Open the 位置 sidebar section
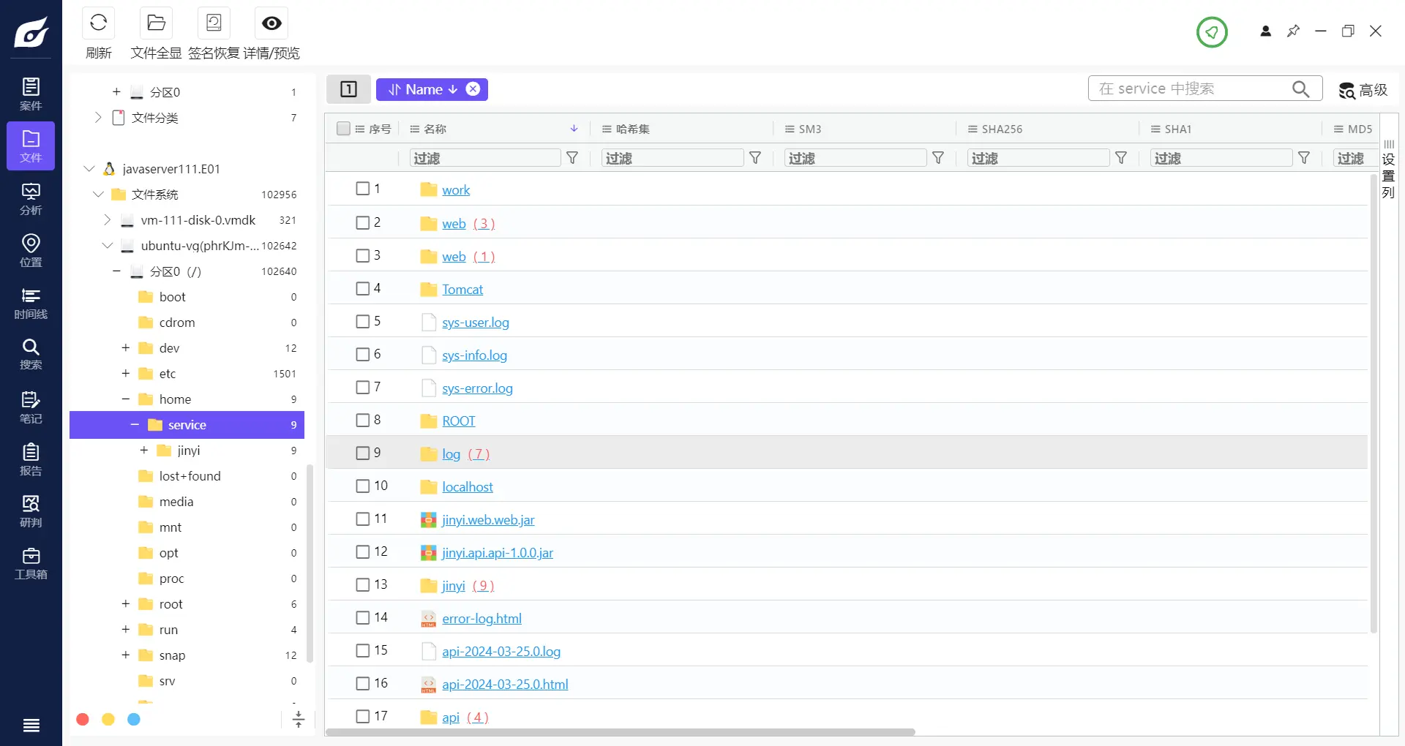The height and width of the screenshot is (746, 1405). coord(31,251)
